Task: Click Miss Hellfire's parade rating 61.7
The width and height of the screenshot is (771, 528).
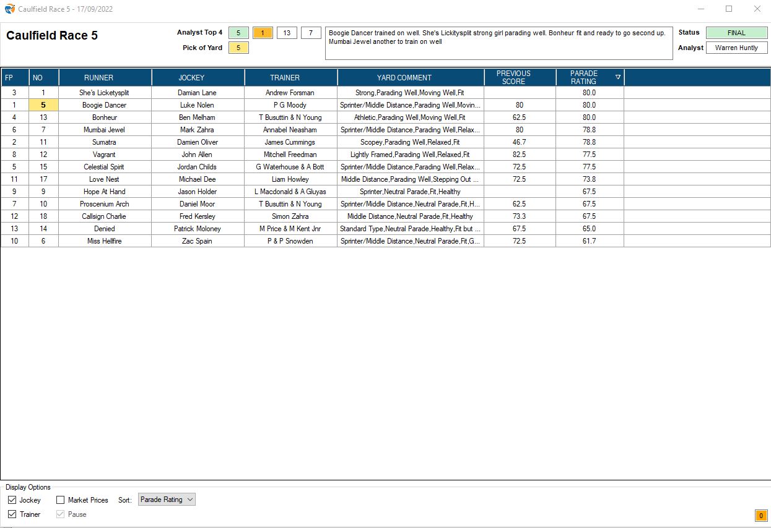Action: coord(590,241)
